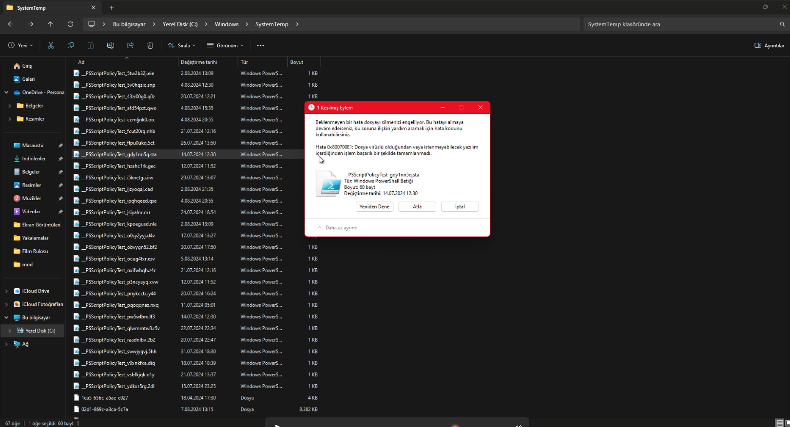Image resolution: width=790 pixels, height=427 pixels.
Task: Click the Copy toolbar icon
Action: [71, 45]
